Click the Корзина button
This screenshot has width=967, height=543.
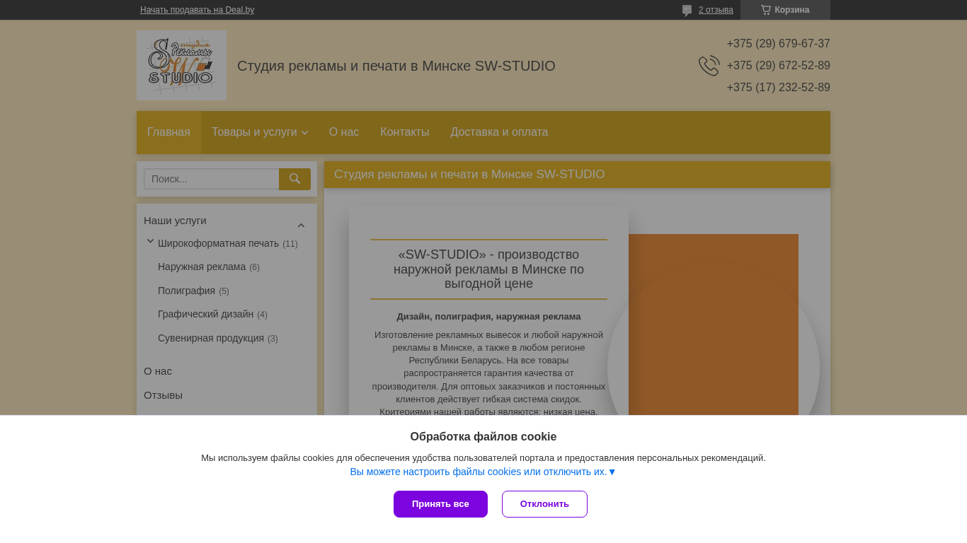(785, 10)
